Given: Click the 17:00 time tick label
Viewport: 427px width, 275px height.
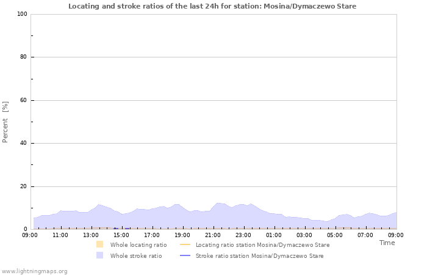Looking at the screenshot, I should [x=152, y=235].
